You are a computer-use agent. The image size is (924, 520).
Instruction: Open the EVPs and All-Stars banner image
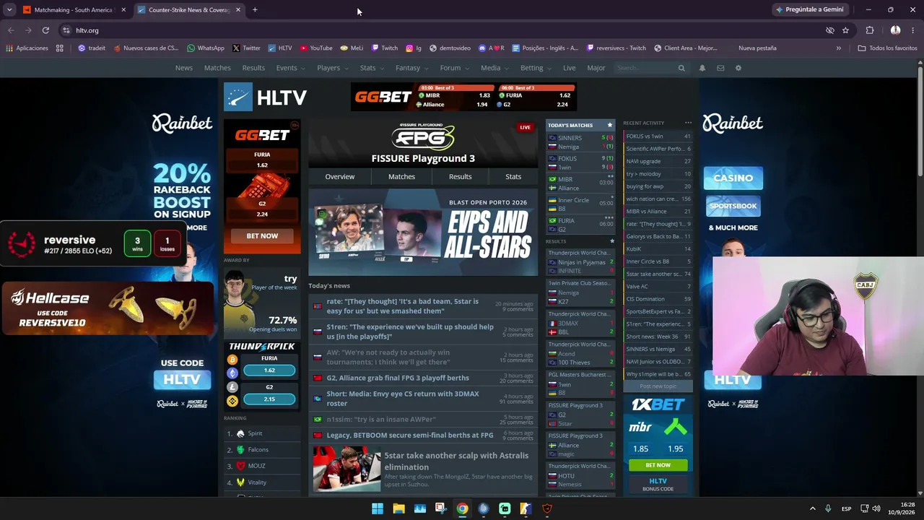point(423,233)
